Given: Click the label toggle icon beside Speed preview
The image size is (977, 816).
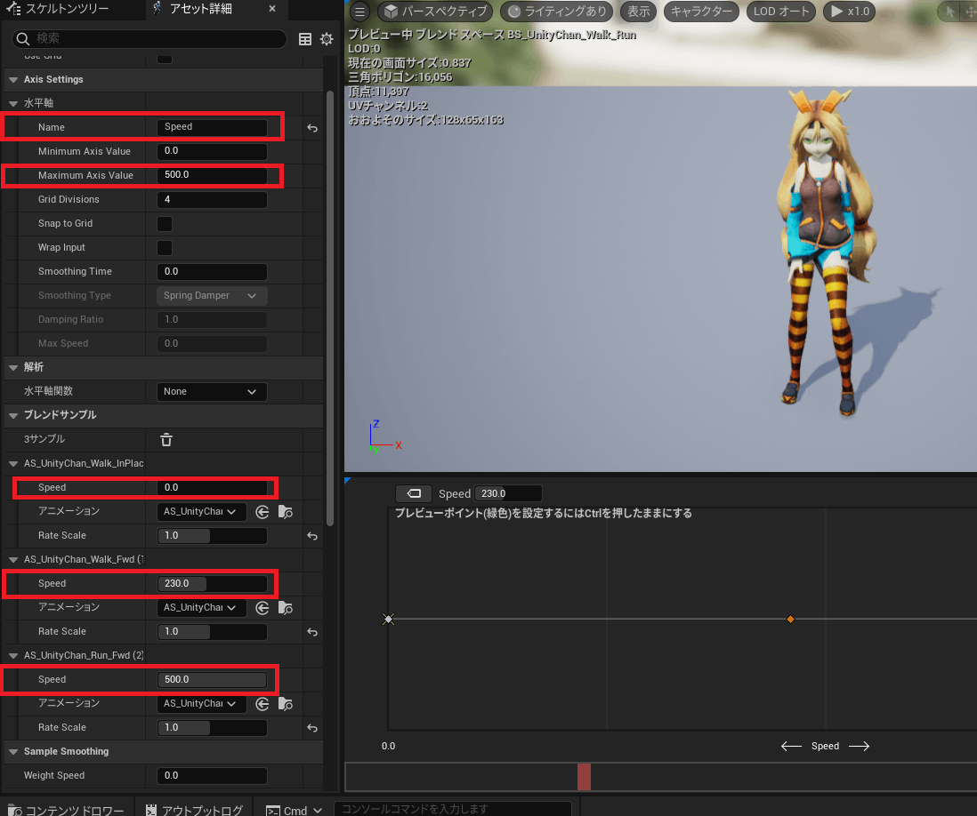Looking at the screenshot, I should pos(414,493).
